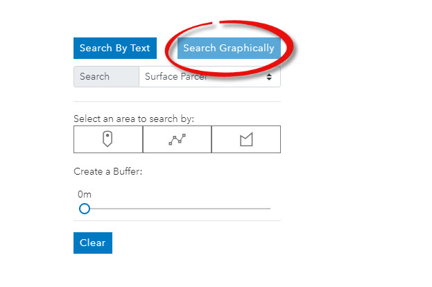The width and height of the screenshot is (432, 287).
Task: Open the Surface Parcel dropdown
Action: (210, 76)
